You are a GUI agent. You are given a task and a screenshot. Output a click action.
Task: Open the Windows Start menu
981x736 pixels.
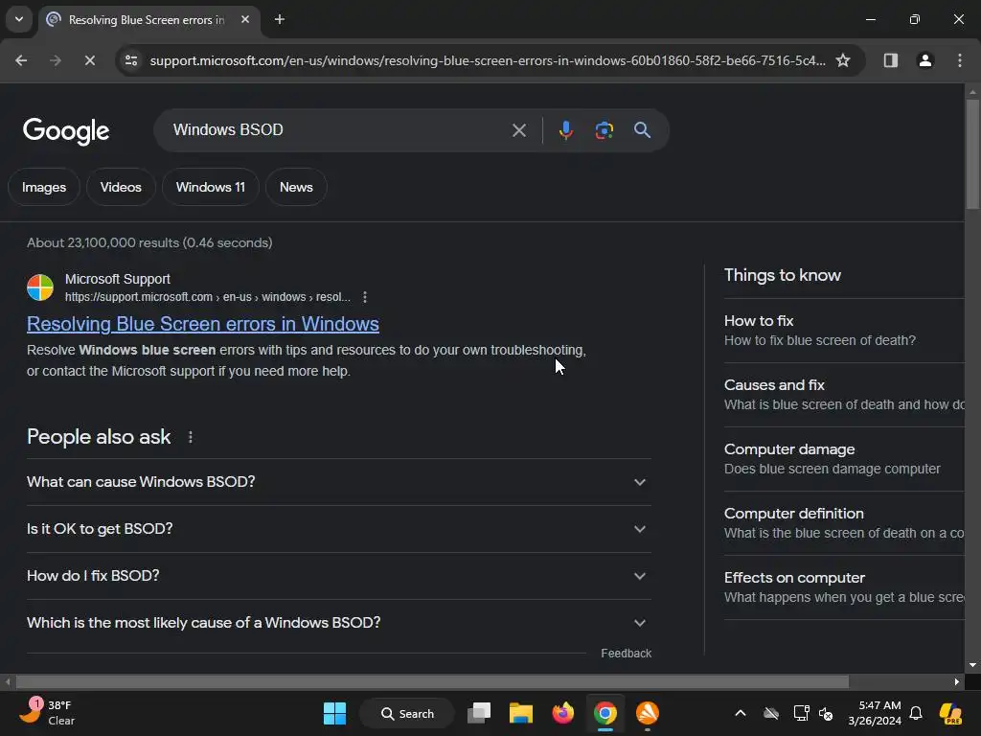pos(334,713)
